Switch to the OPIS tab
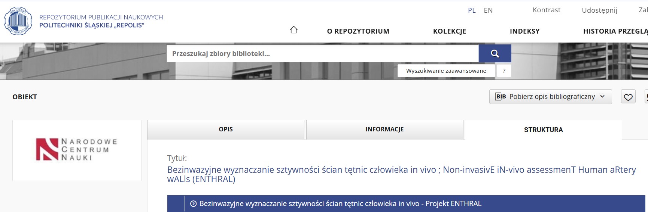648x212 pixels. coord(226,130)
